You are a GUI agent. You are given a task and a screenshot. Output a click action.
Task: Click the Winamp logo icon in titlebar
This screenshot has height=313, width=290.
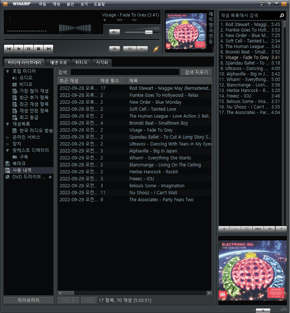pos(5,4)
